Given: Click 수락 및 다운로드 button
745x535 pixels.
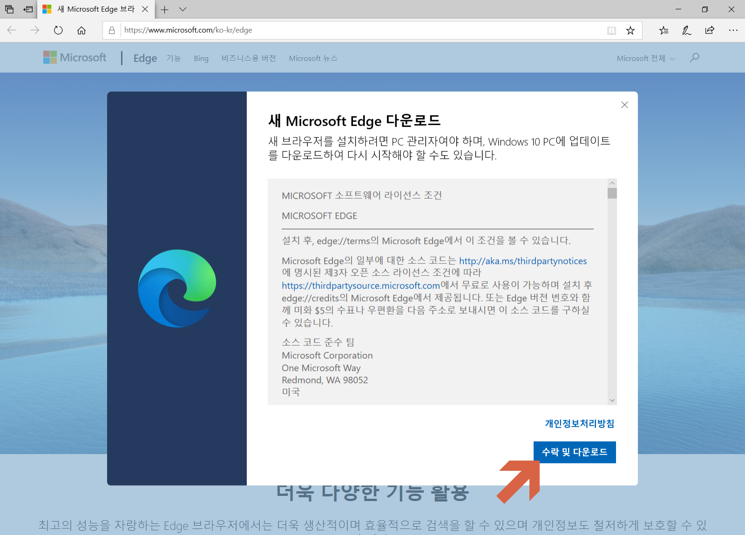Looking at the screenshot, I should [x=575, y=452].
